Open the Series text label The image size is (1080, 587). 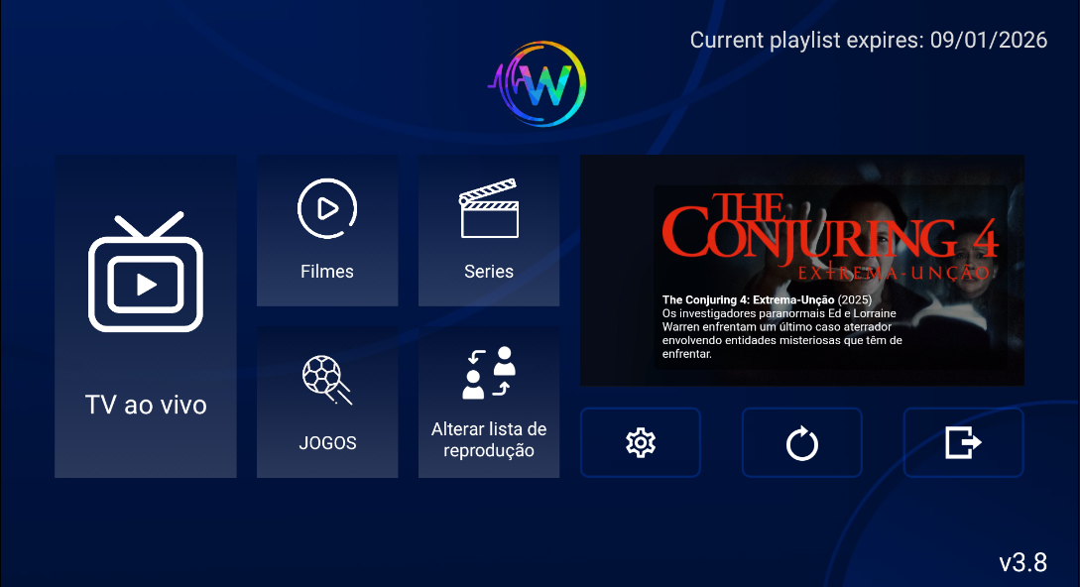(489, 272)
